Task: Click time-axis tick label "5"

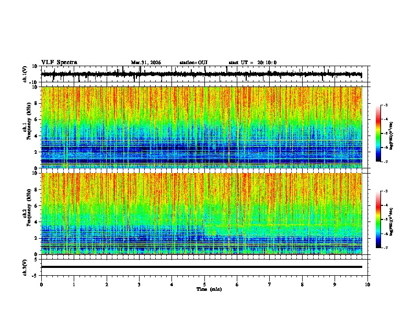Action: (x=204, y=285)
